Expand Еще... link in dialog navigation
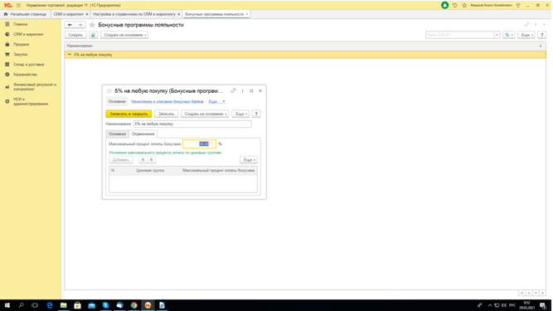 point(217,101)
